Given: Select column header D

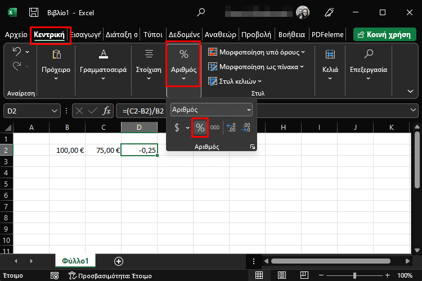Looking at the screenshot, I should (139, 127).
